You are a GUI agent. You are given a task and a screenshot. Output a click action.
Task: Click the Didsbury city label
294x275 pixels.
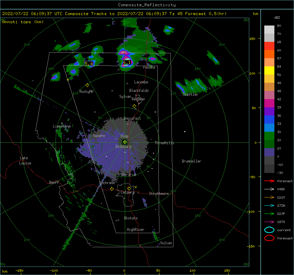123,146
